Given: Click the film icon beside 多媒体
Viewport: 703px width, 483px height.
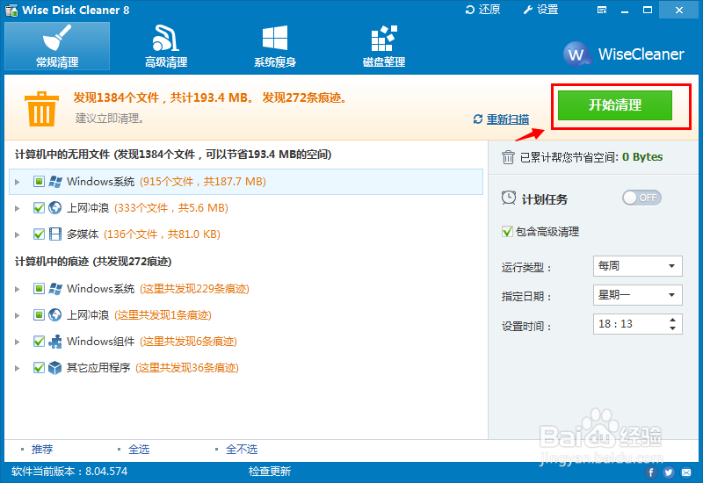Looking at the screenshot, I should 55,234.
